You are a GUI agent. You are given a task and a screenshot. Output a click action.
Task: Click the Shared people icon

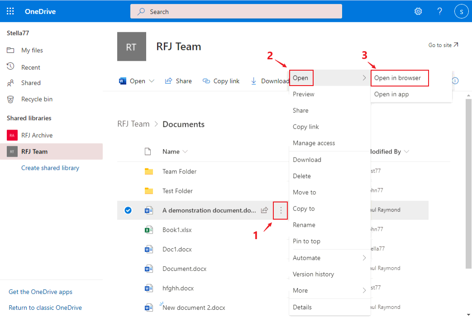[10, 83]
